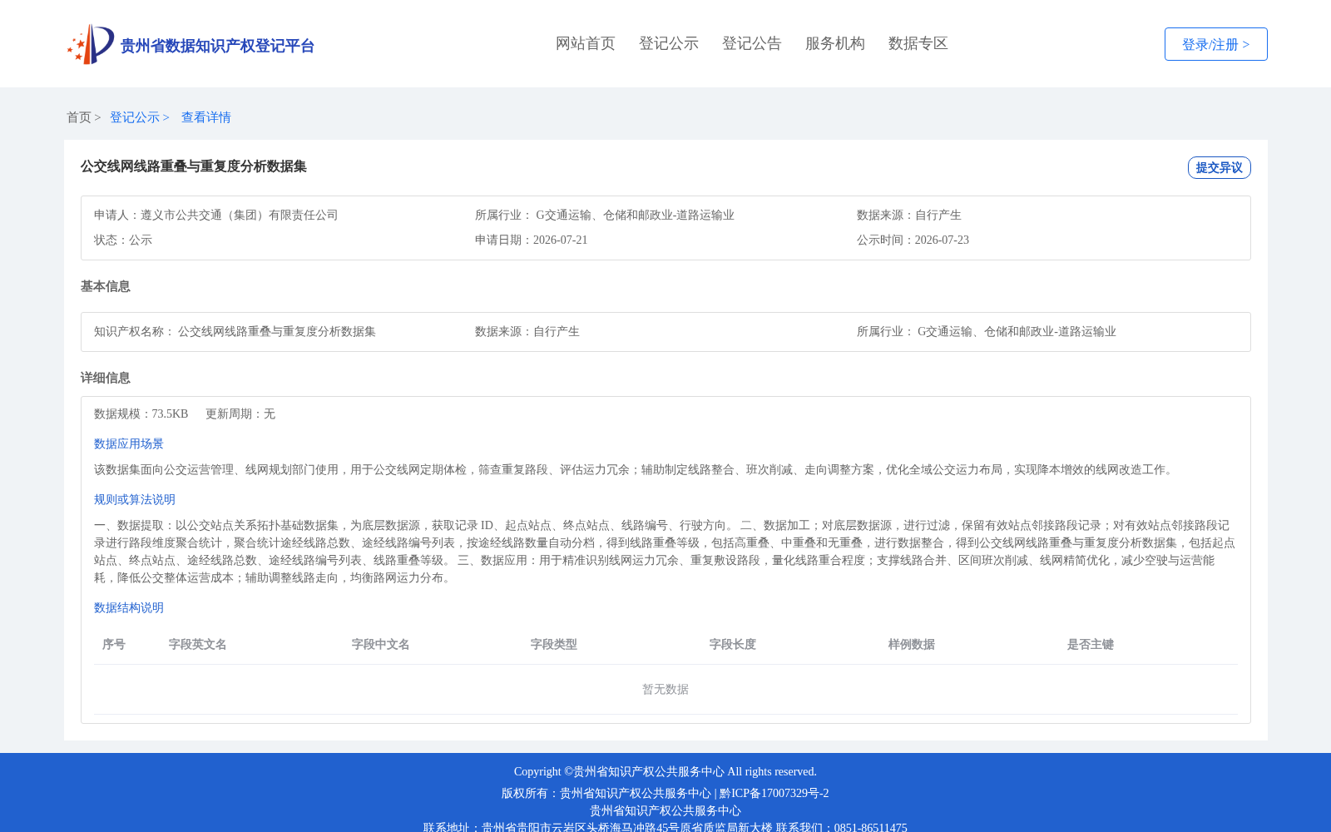Click the 状态：公示 status entry
Screen dimensions: 1331x832
[123, 240]
